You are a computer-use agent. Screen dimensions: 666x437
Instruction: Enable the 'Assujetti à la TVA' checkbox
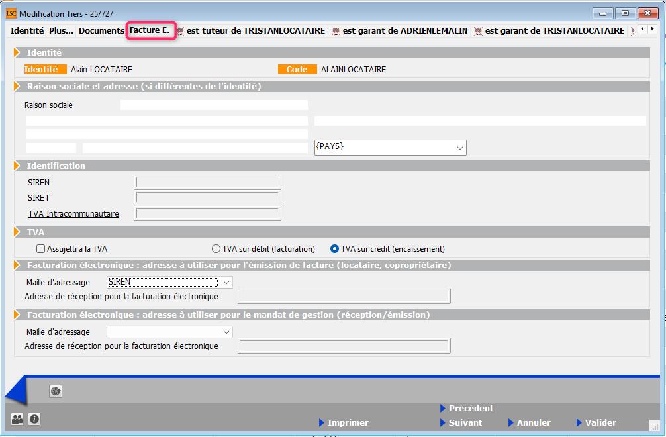pos(41,249)
